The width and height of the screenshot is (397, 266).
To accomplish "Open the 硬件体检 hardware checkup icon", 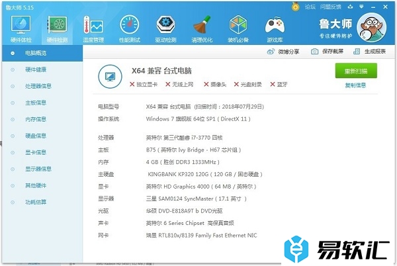I will tap(21, 26).
